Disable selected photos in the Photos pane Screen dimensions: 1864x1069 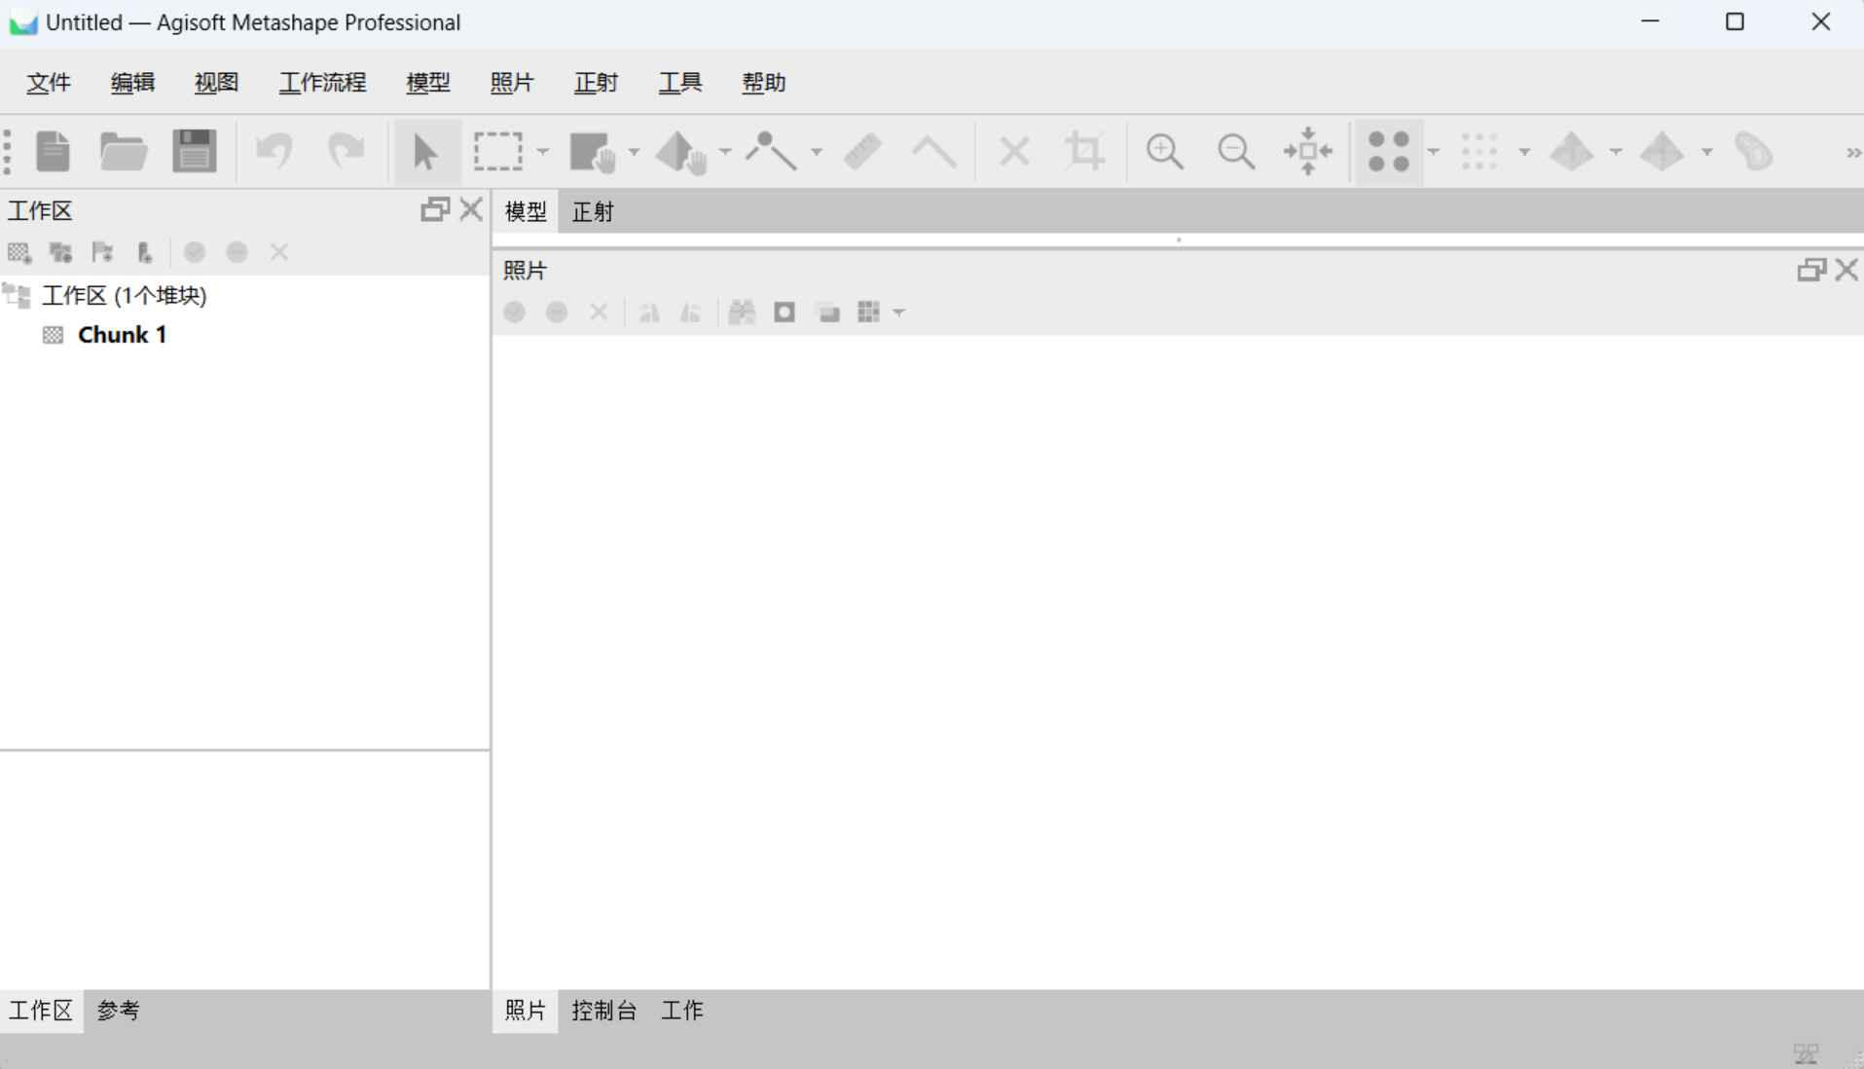pyautogui.click(x=556, y=312)
